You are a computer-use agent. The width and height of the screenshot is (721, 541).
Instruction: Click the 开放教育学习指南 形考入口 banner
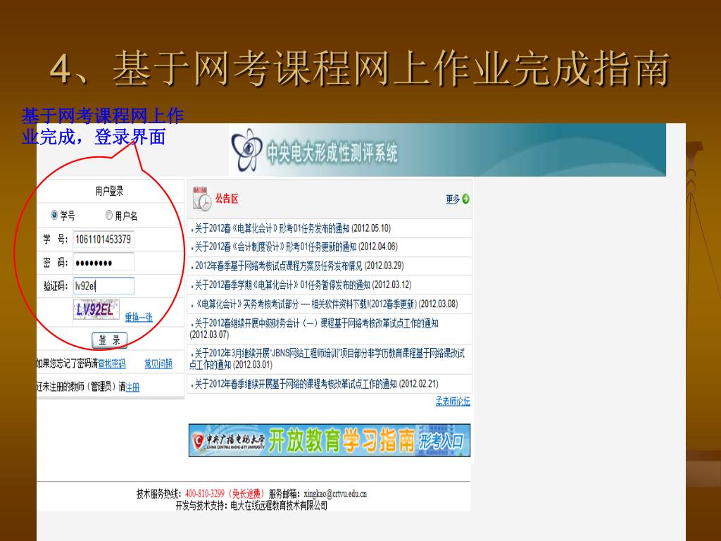click(x=330, y=440)
